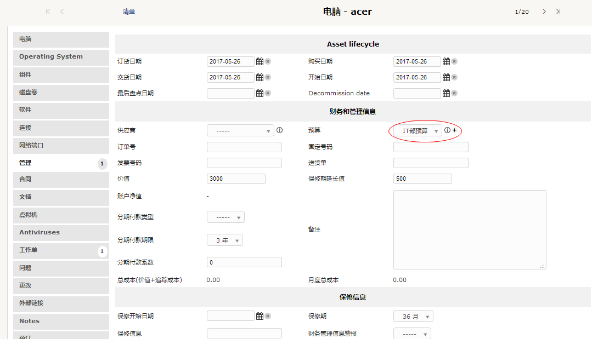Clear the Decommission date value
Screen dimensions: 592x339
pos(454,93)
